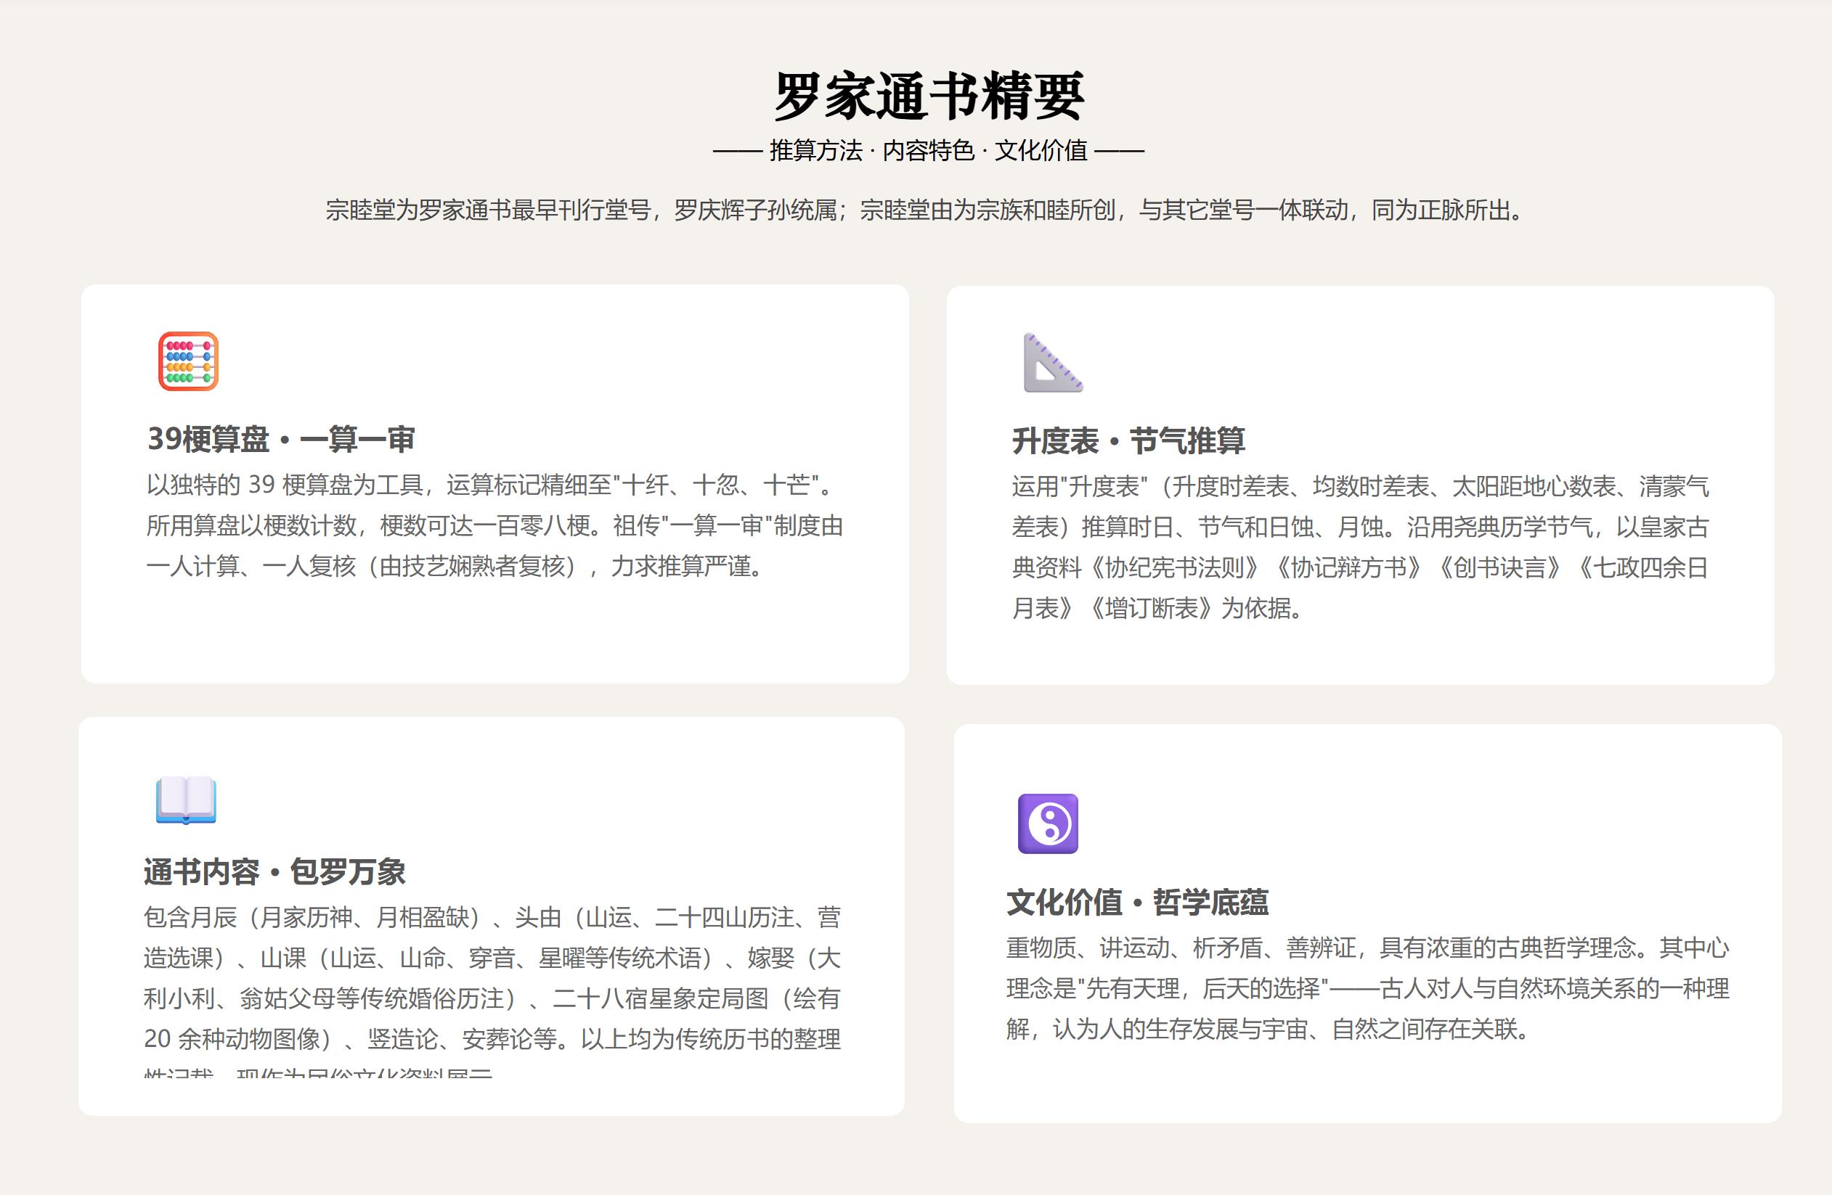Screen dimensions: 1832x1195
Task: Click the heading 文化价值 · 哲学底蕴
Action: (x=1138, y=902)
